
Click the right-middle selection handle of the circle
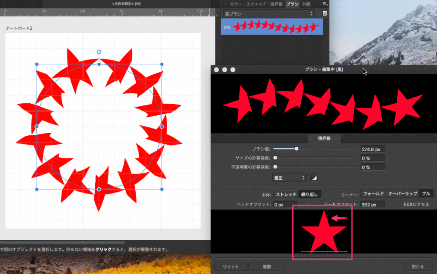point(162,127)
